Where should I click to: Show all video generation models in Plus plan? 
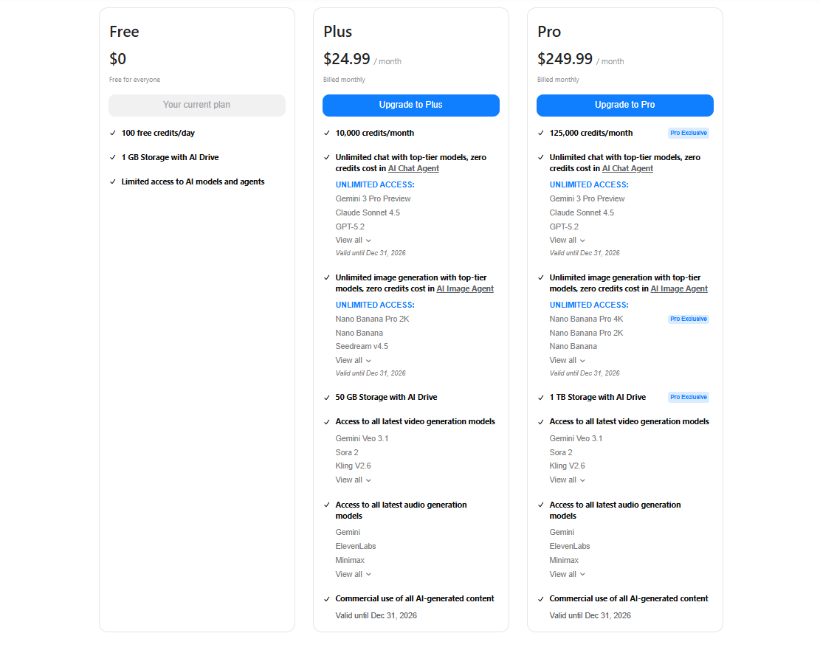click(353, 480)
